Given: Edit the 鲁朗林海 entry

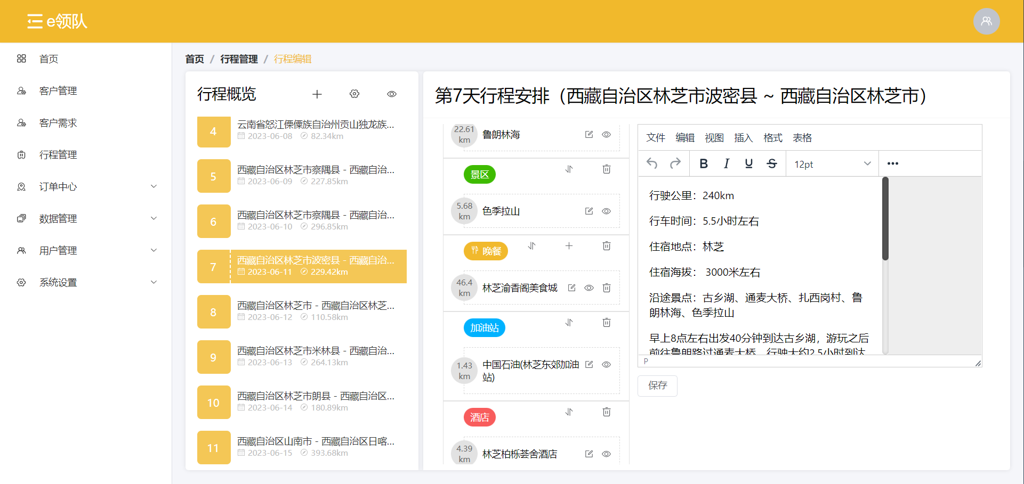Looking at the screenshot, I should (x=589, y=135).
